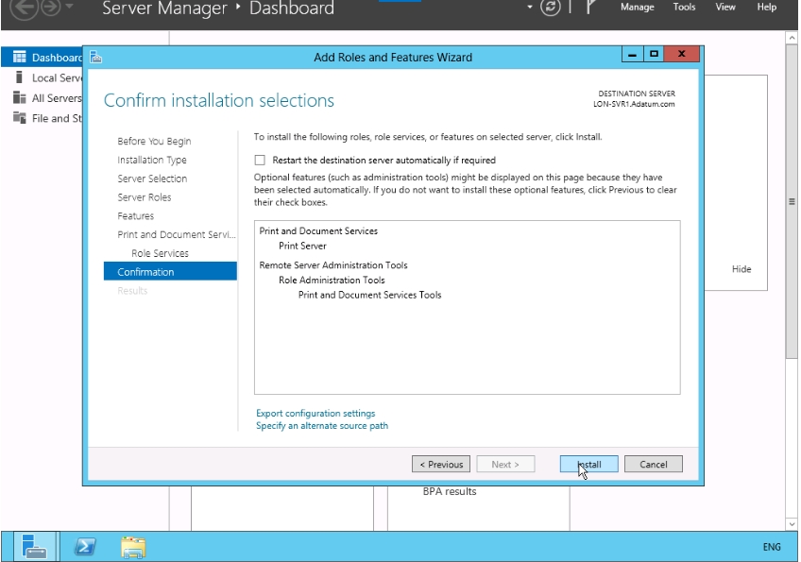Go to Print and Document Services step
The height and width of the screenshot is (562, 801).
tap(177, 234)
